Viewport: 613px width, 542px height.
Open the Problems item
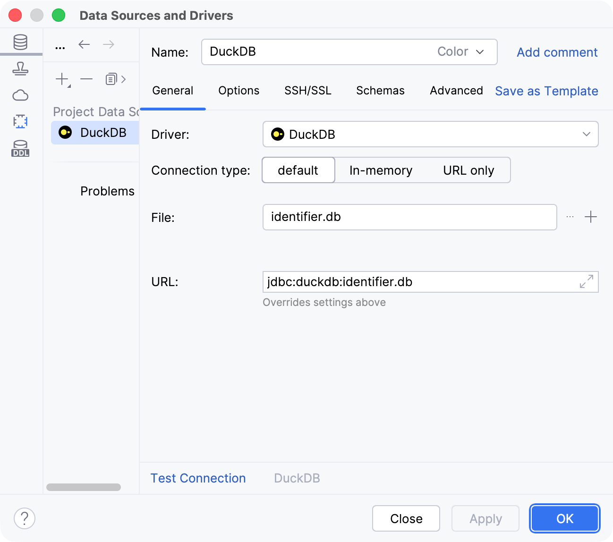click(x=107, y=191)
